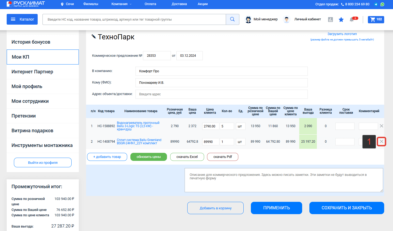Click Добавить в корзину button
393x231 pixels.
(215, 208)
